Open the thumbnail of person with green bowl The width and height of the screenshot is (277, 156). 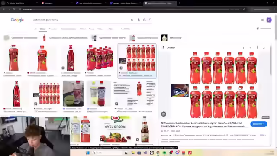click(x=73, y=94)
